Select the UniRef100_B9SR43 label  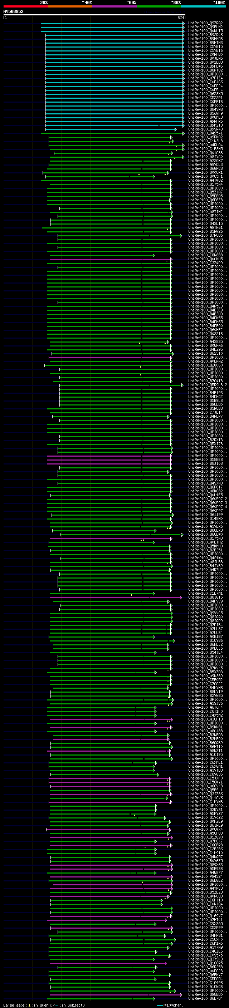click(x=205, y=129)
